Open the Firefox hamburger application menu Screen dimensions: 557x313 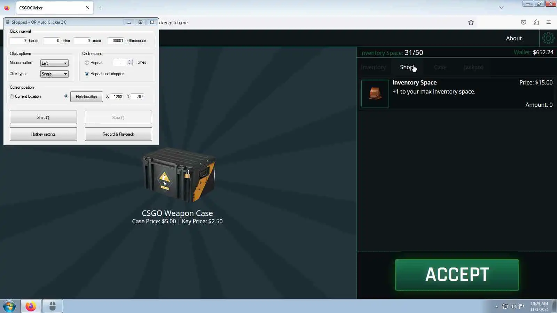coord(549,23)
